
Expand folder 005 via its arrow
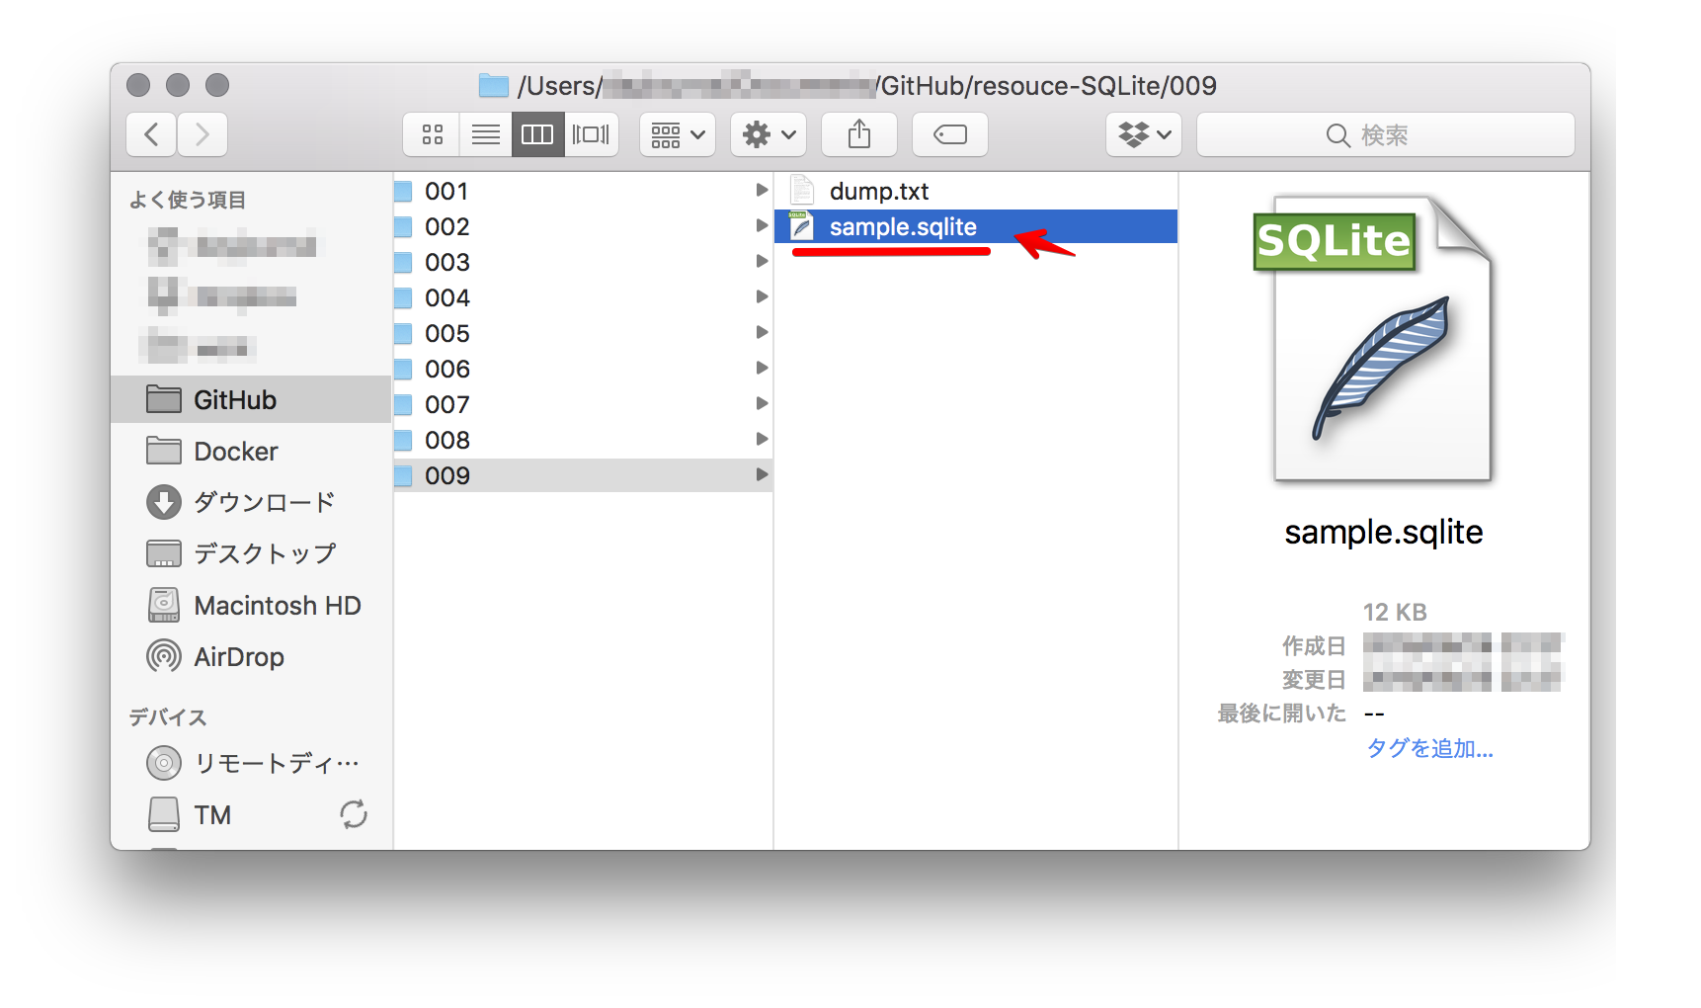coord(762,332)
